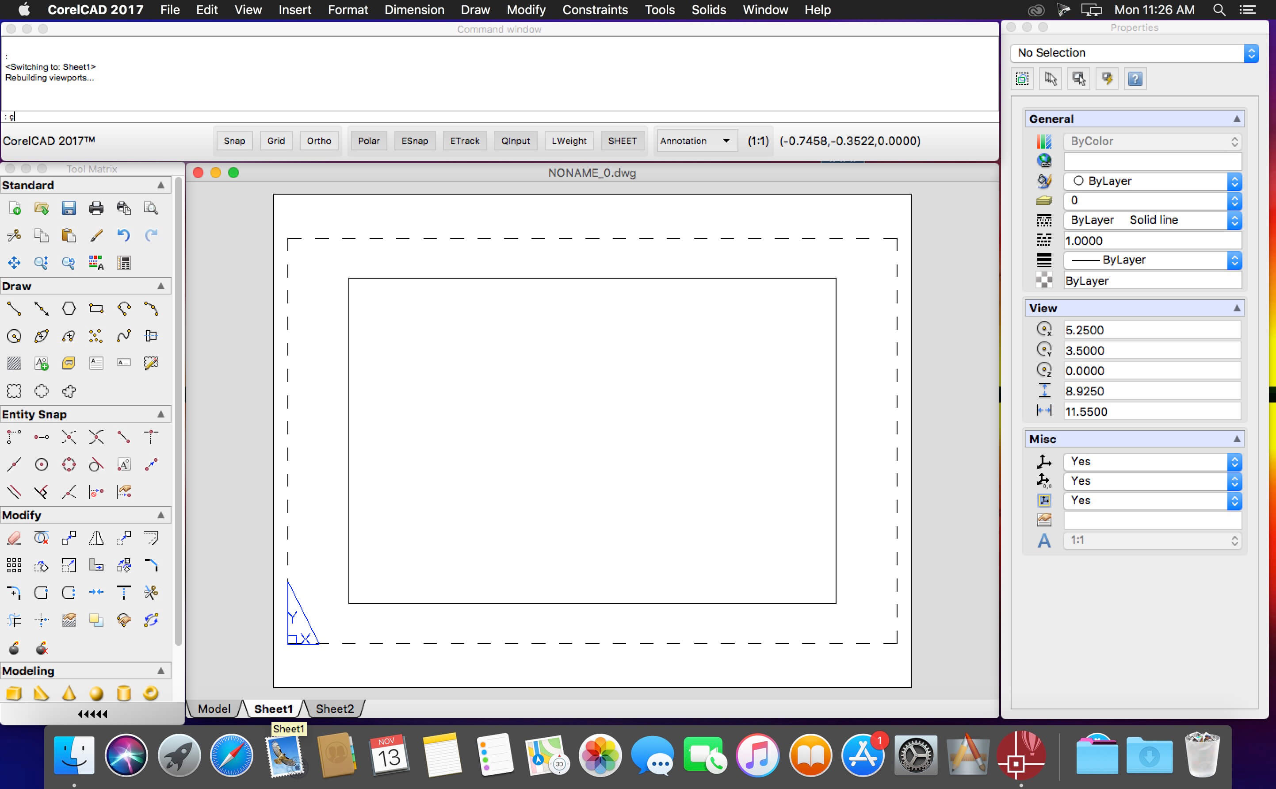Toggle ESnap mode
This screenshot has width=1276, height=789.
[415, 141]
